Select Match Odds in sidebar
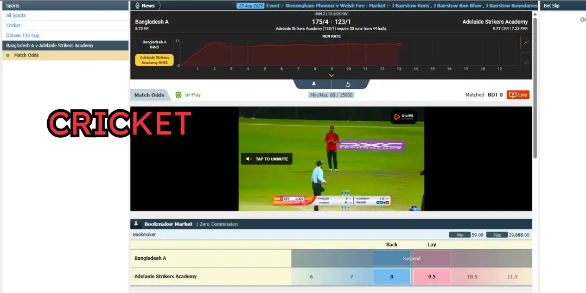Image resolution: width=586 pixels, height=293 pixels. tap(66, 55)
